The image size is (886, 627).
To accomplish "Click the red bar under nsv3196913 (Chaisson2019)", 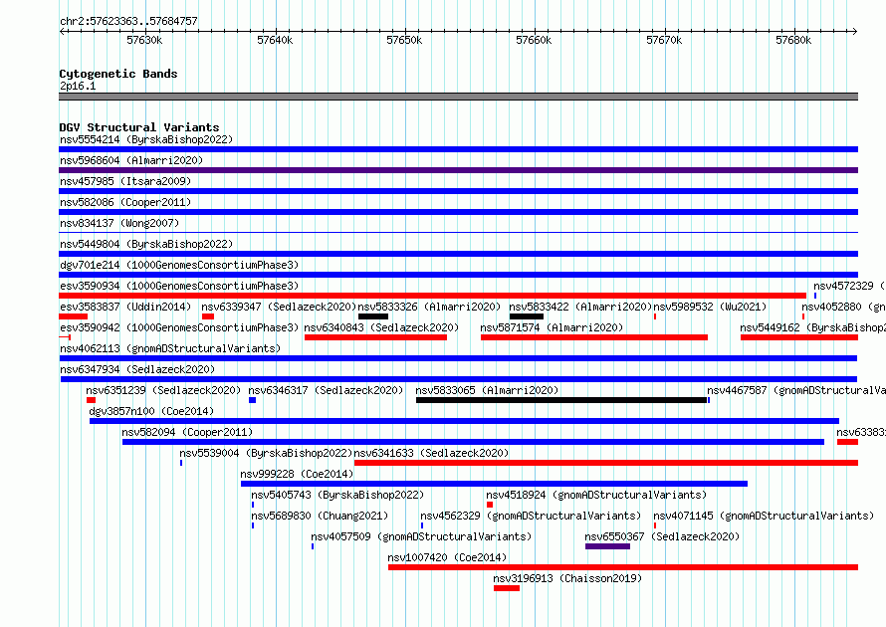I will point(507,588).
